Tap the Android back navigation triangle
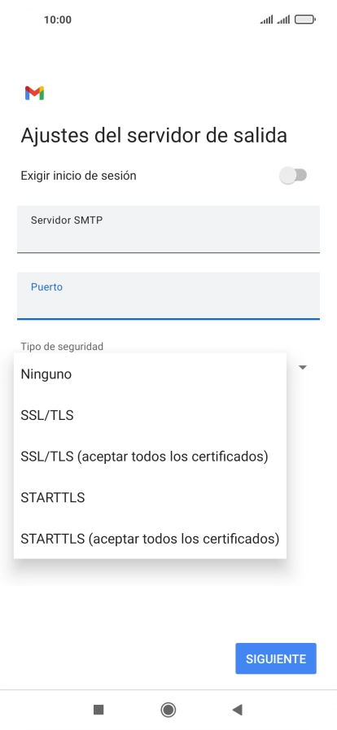337x730 pixels. (238, 710)
